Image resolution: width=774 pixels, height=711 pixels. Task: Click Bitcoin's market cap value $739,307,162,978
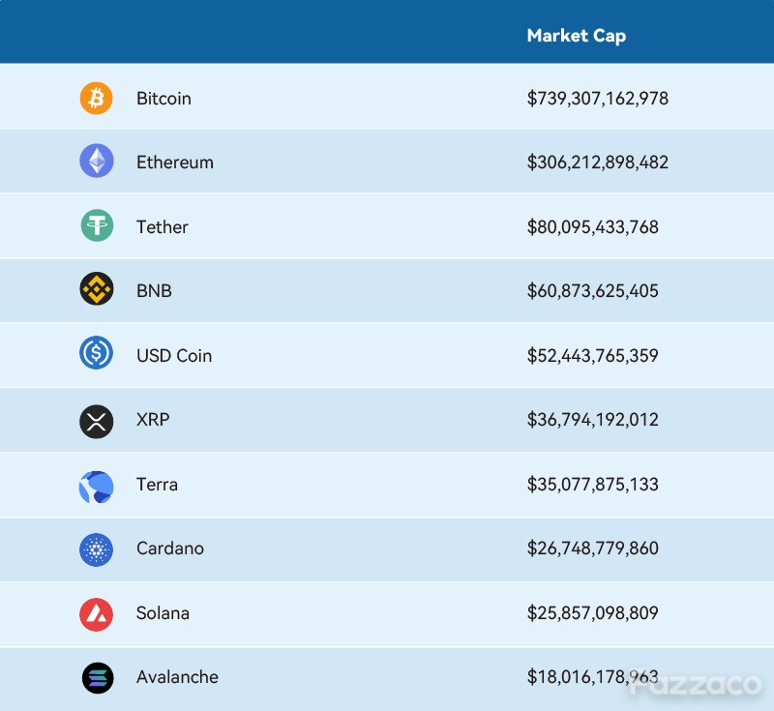point(597,99)
